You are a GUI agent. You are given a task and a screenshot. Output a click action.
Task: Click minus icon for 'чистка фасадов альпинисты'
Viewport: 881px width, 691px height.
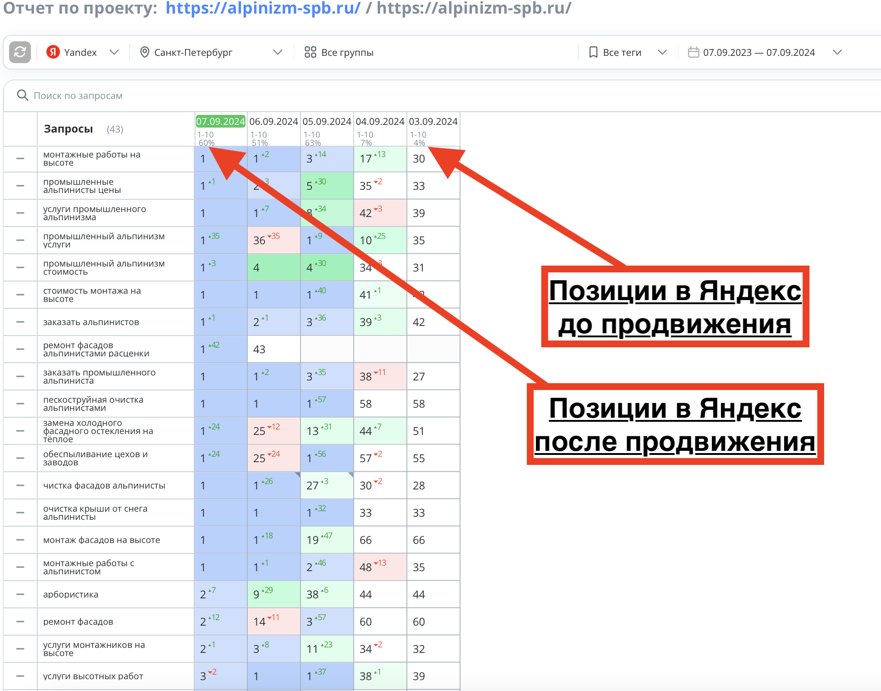20,485
